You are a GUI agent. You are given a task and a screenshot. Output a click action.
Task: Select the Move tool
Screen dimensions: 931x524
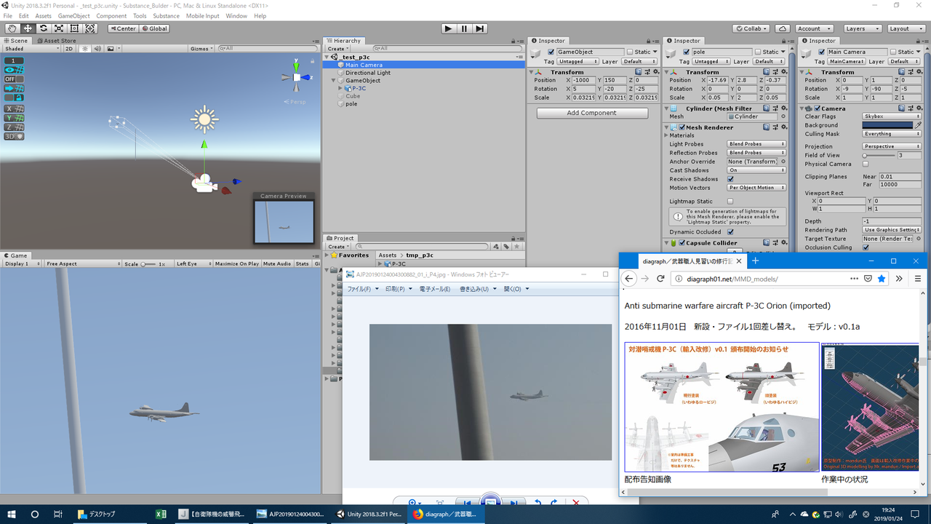click(x=28, y=28)
